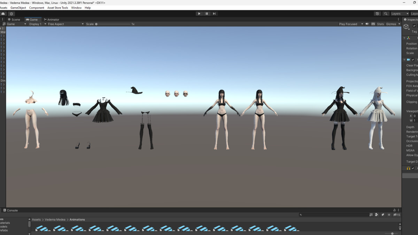The image size is (418, 235).
Task: Open the Undo History icon
Action: tap(377, 14)
